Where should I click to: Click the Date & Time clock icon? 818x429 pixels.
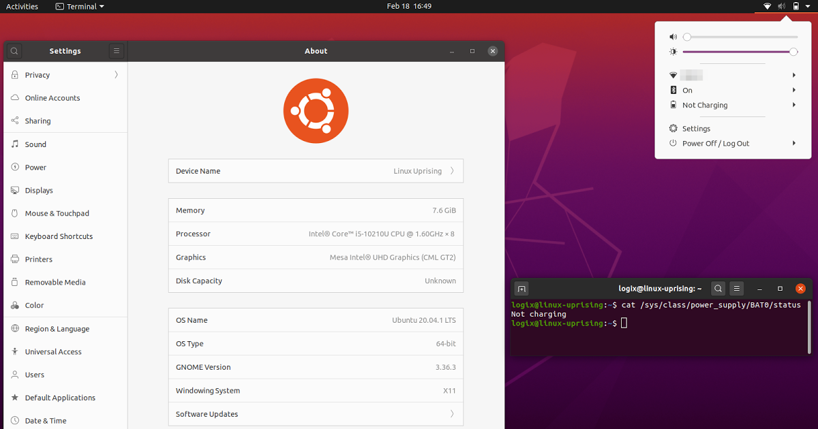pos(15,421)
